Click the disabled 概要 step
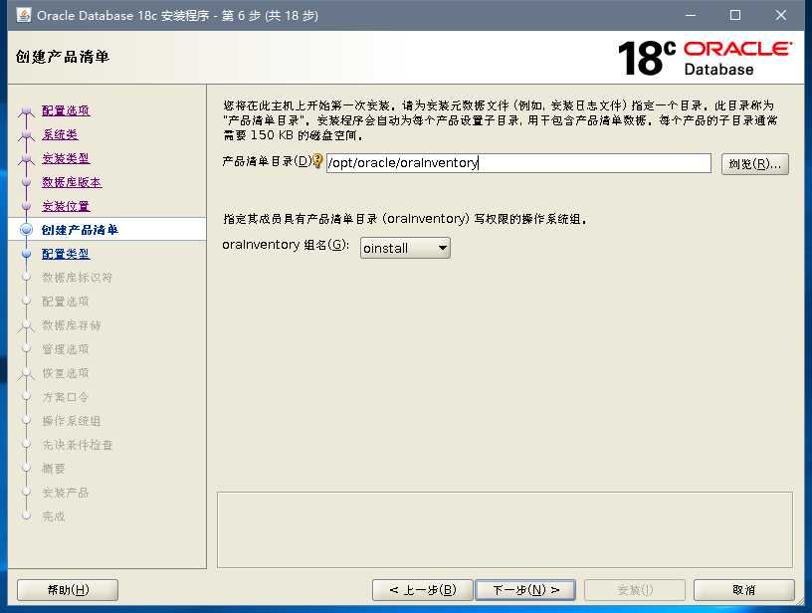812x613 pixels. pos(54,469)
